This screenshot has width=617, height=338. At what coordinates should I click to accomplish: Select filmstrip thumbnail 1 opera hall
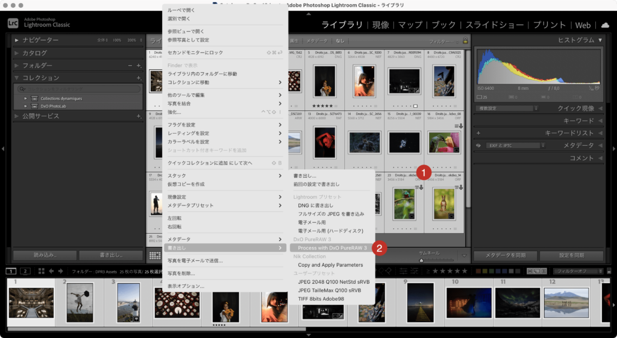pos(31,302)
